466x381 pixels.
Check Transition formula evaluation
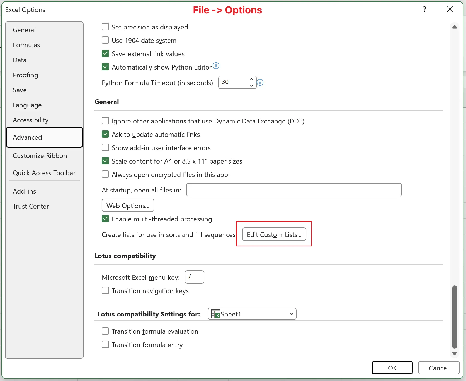coord(105,331)
